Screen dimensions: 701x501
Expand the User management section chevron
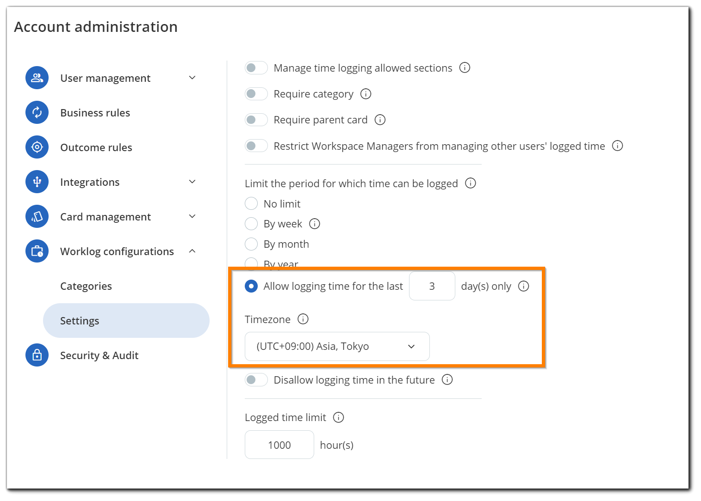tap(192, 78)
